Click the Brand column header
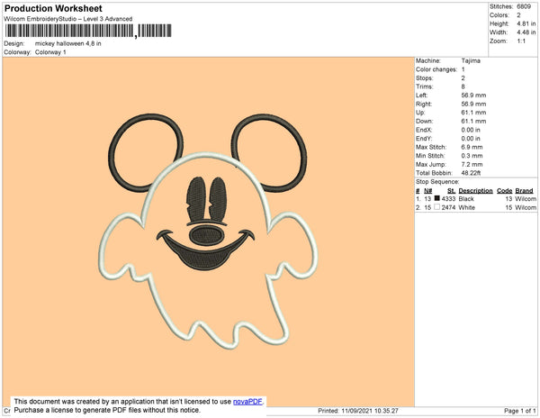 pos(524,191)
